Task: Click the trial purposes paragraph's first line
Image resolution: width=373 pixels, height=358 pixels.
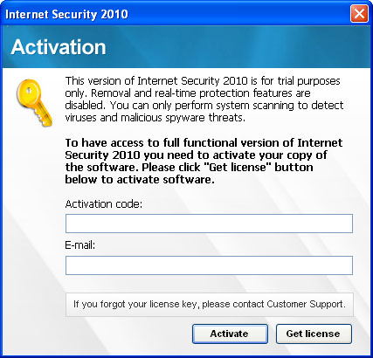Action: tap(203, 81)
